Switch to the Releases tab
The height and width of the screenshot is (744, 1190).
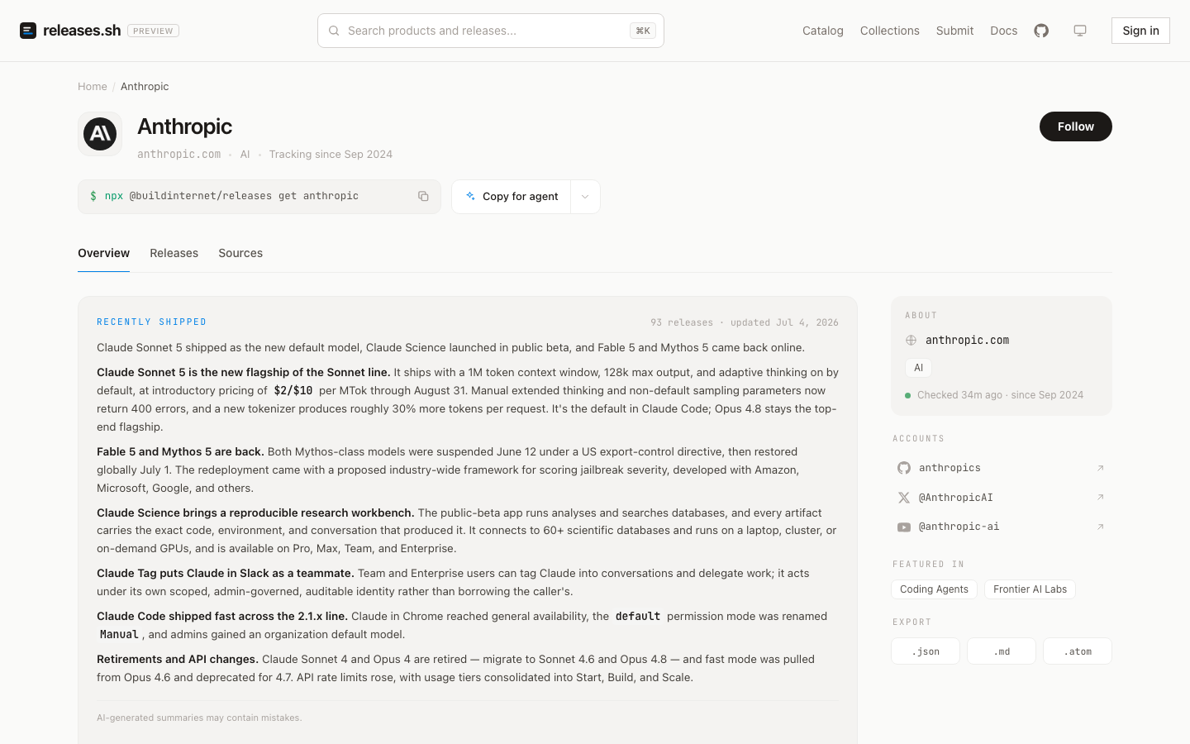tap(174, 253)
